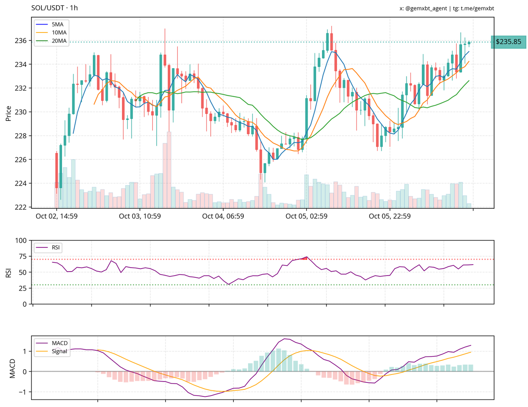The height and width of the screenshot is (407, 528).
Task: Click the MACD line peak above 1.5
Action: [x=285, y=339]
